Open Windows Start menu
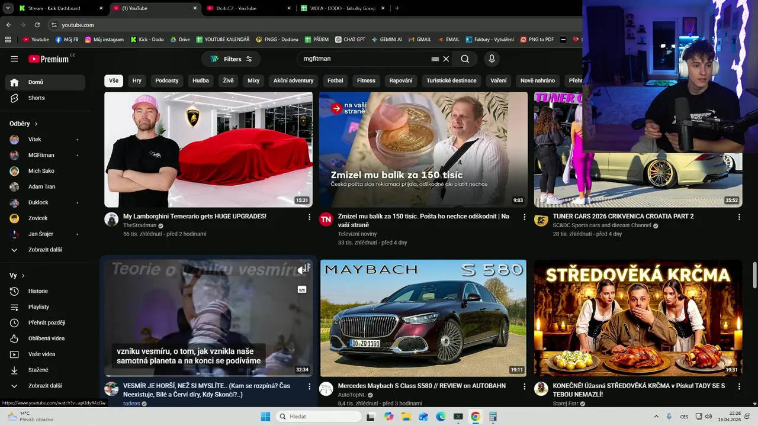The height and width of the screenshot is (426, 758). pyautogui.click(x=265, y=417)
